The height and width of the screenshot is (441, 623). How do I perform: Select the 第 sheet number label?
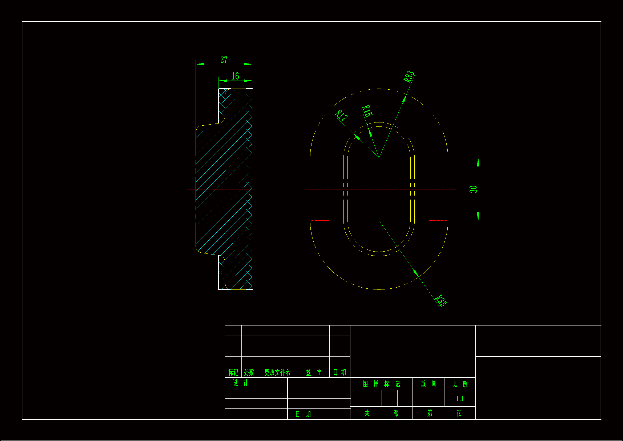point(430,413)
